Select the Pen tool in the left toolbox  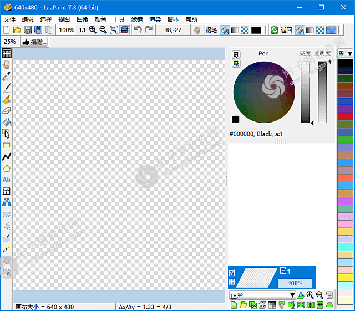[7, 88]
